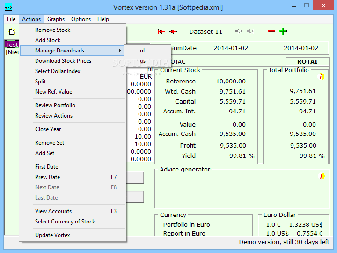Open the Help menu

[103, 19]
